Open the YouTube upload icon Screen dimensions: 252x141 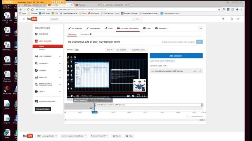[223, 19]
